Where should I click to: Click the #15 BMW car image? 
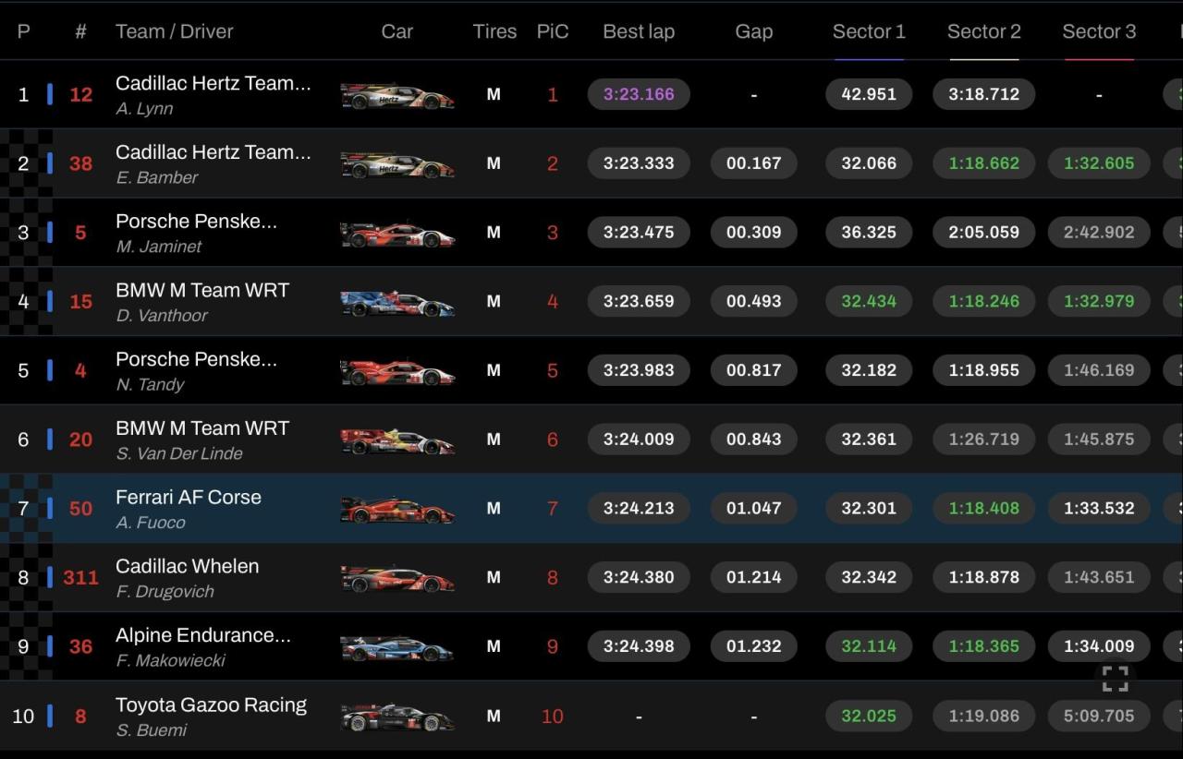click(x=396, y=302)
